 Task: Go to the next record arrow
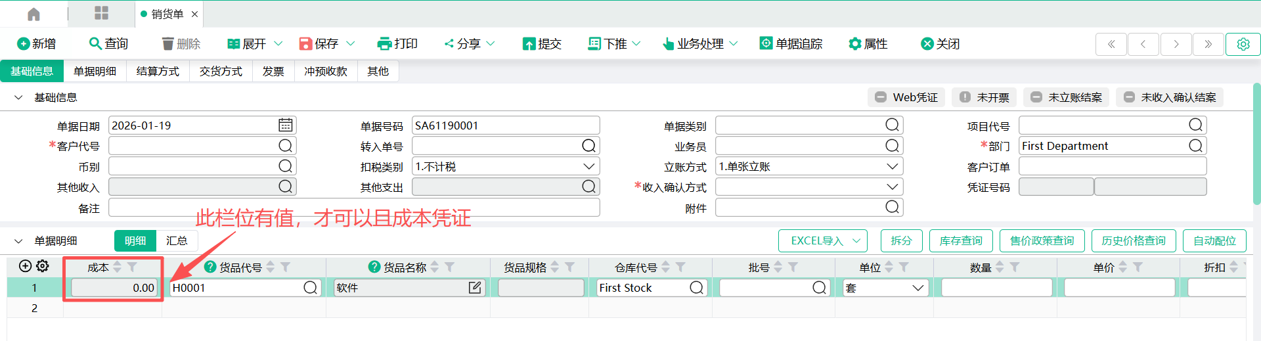[1176, 44]
